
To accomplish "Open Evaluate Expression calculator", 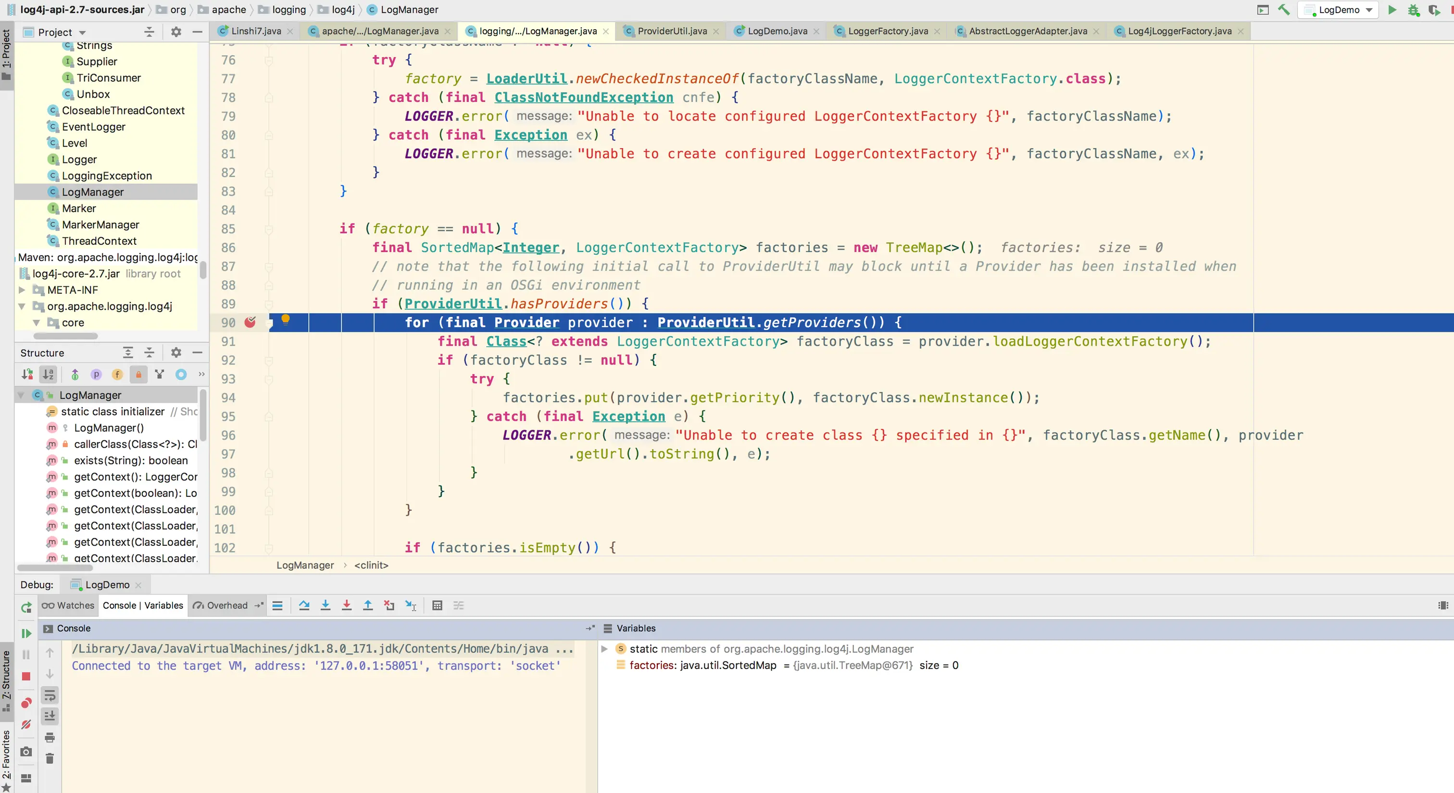I will pyautogui.click(x=437, y=605).
